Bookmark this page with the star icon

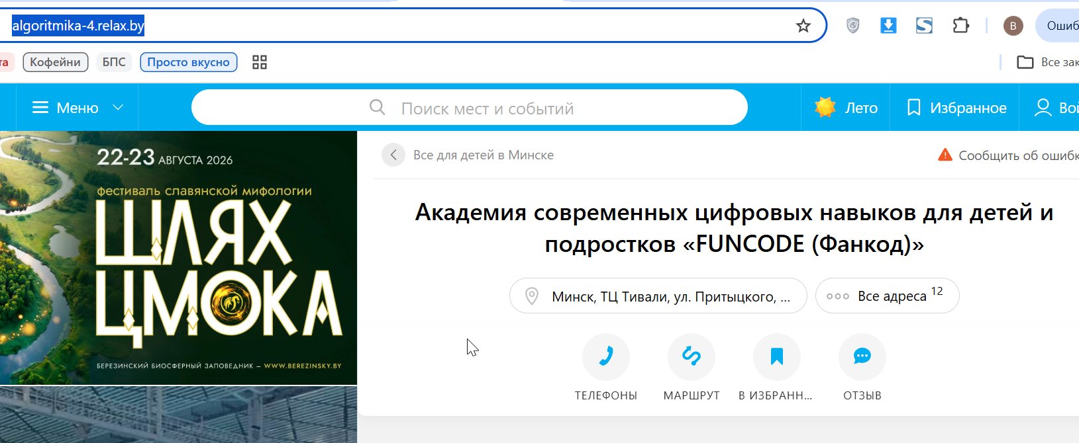pyautogui.click(x=803, y=26)
